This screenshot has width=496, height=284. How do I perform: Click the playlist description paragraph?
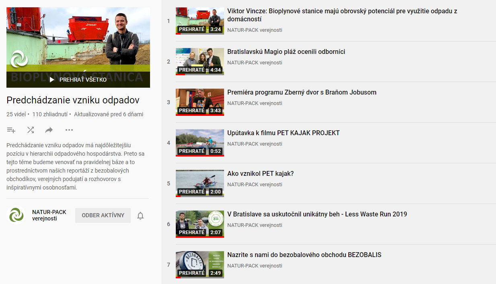[x=76, y=166]
